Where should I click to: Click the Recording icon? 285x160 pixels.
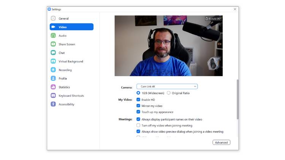(53, 70)
